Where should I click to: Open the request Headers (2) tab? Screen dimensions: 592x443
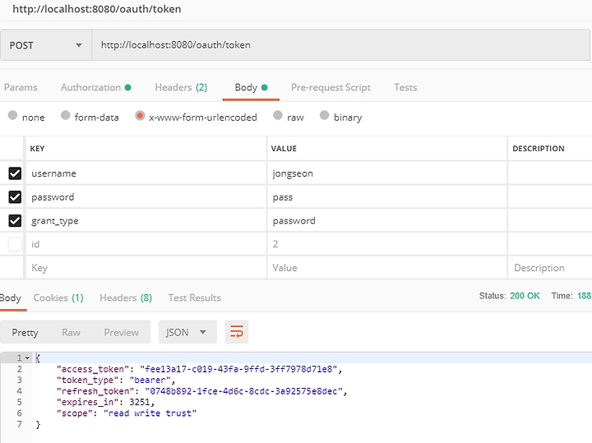pyautogui.click(x=181, y=88)
